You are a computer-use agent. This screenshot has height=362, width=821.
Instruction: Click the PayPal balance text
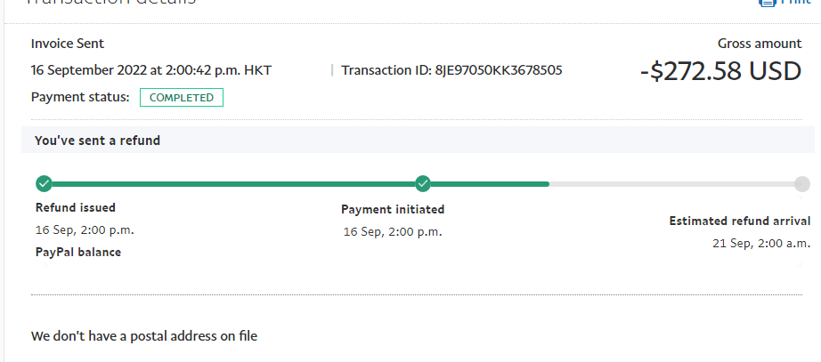pyautogui.click(x=78, y=252)
